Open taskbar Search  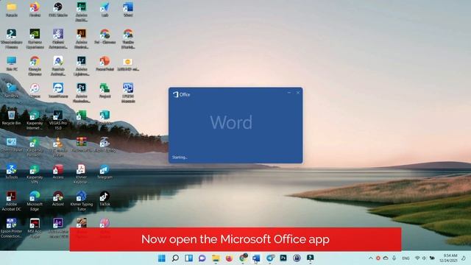(x=175, y=258)
